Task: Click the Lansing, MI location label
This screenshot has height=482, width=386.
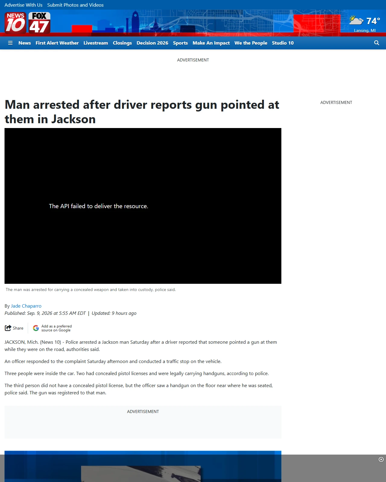Action: click(x=365, y=30)
